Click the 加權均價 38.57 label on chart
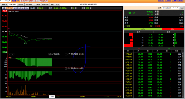 point(14,12)
